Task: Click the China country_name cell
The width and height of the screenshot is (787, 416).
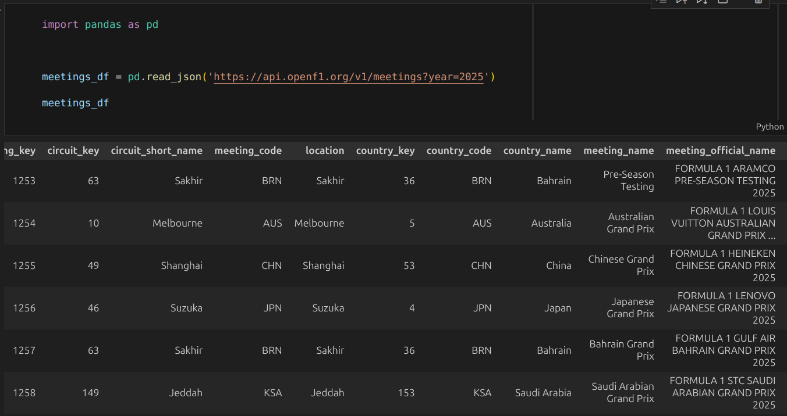Action: [559, 266]
